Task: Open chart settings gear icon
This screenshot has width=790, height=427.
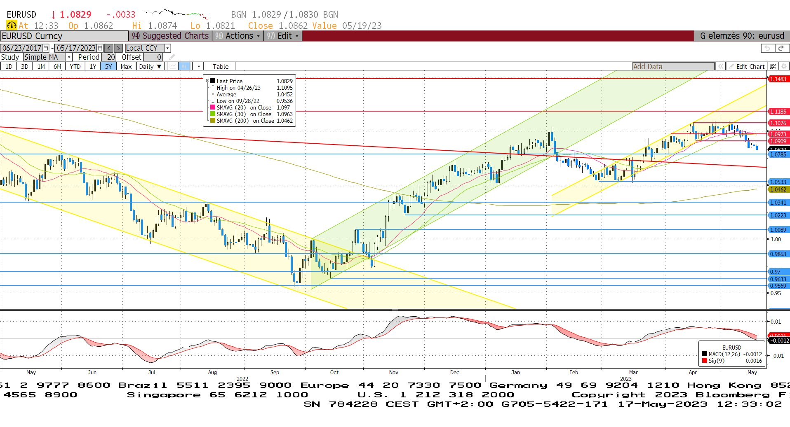Action: 784,66
